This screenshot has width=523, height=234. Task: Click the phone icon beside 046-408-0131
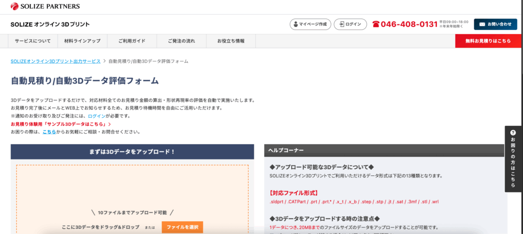(376, 24)
